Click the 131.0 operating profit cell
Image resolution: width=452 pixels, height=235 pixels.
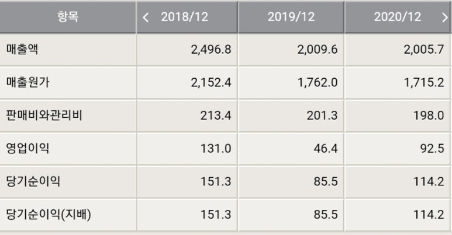[x=187, y=149]
